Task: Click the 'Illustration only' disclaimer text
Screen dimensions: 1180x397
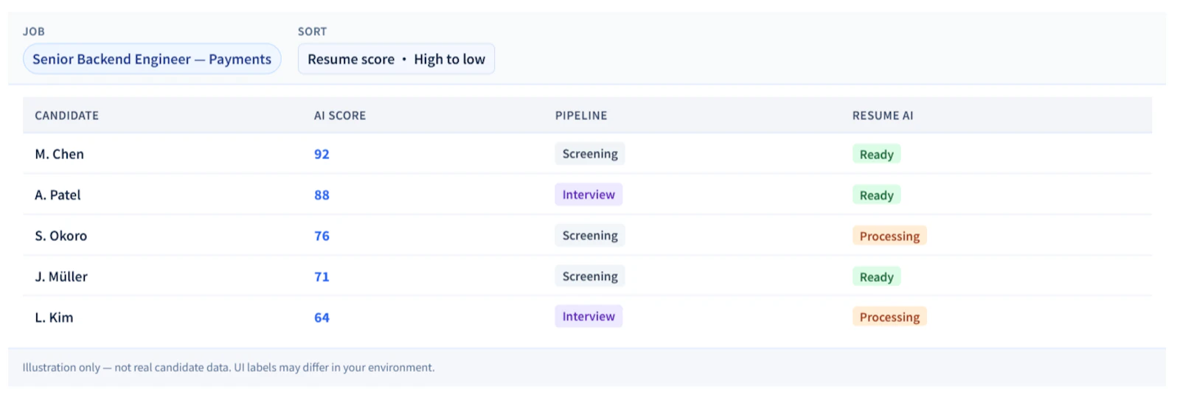Action: coord(229,368)
